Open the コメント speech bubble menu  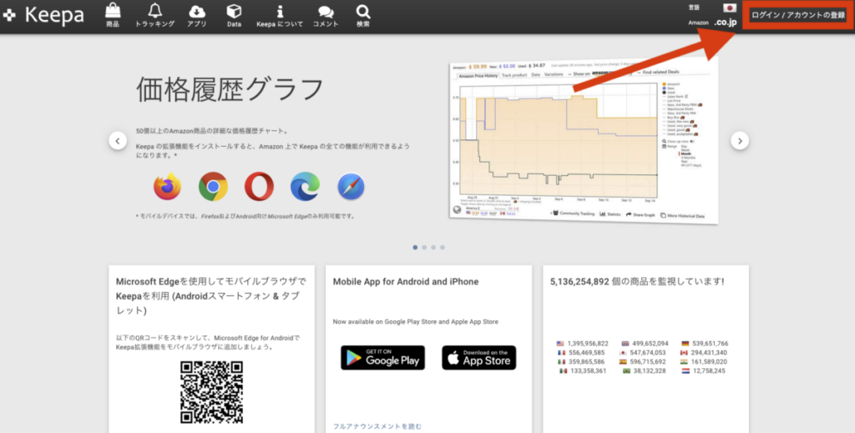326,15
